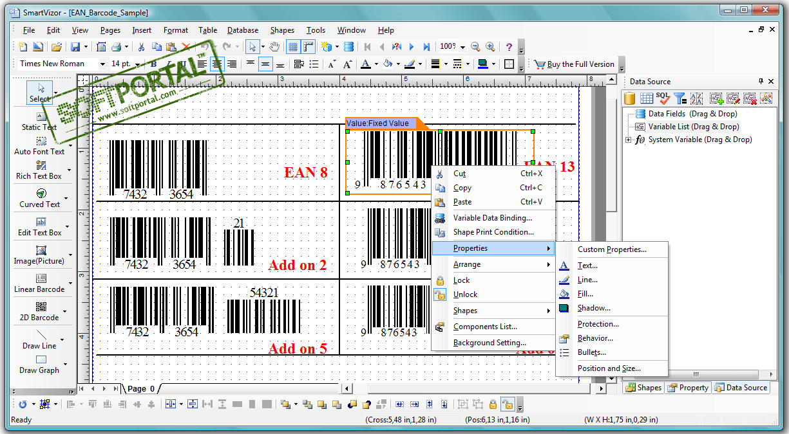Open the Arrange submenu in the context menu

[493, 264]
